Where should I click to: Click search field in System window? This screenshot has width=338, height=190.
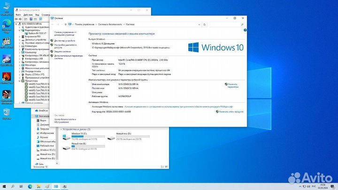[x=227, y=24]
